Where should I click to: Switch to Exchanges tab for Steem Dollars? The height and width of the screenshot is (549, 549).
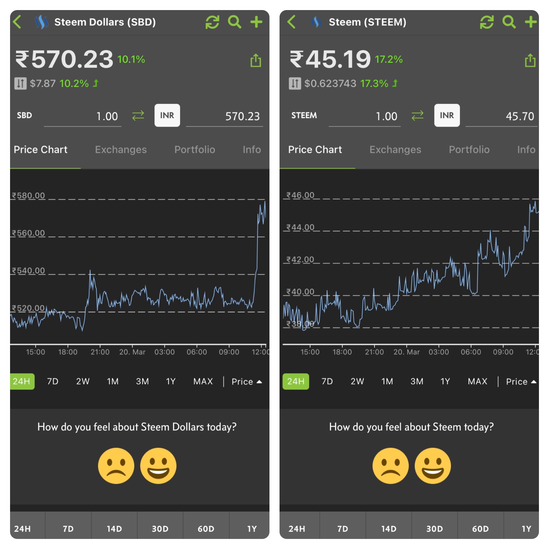[x=121, y=149]
